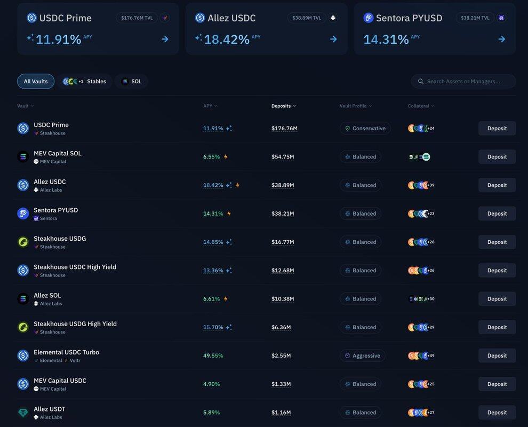Viewport: 528px width, 427px height.
Task: Deposit into Steakhouse USDG vault
Action: click(x=497, y=242)
